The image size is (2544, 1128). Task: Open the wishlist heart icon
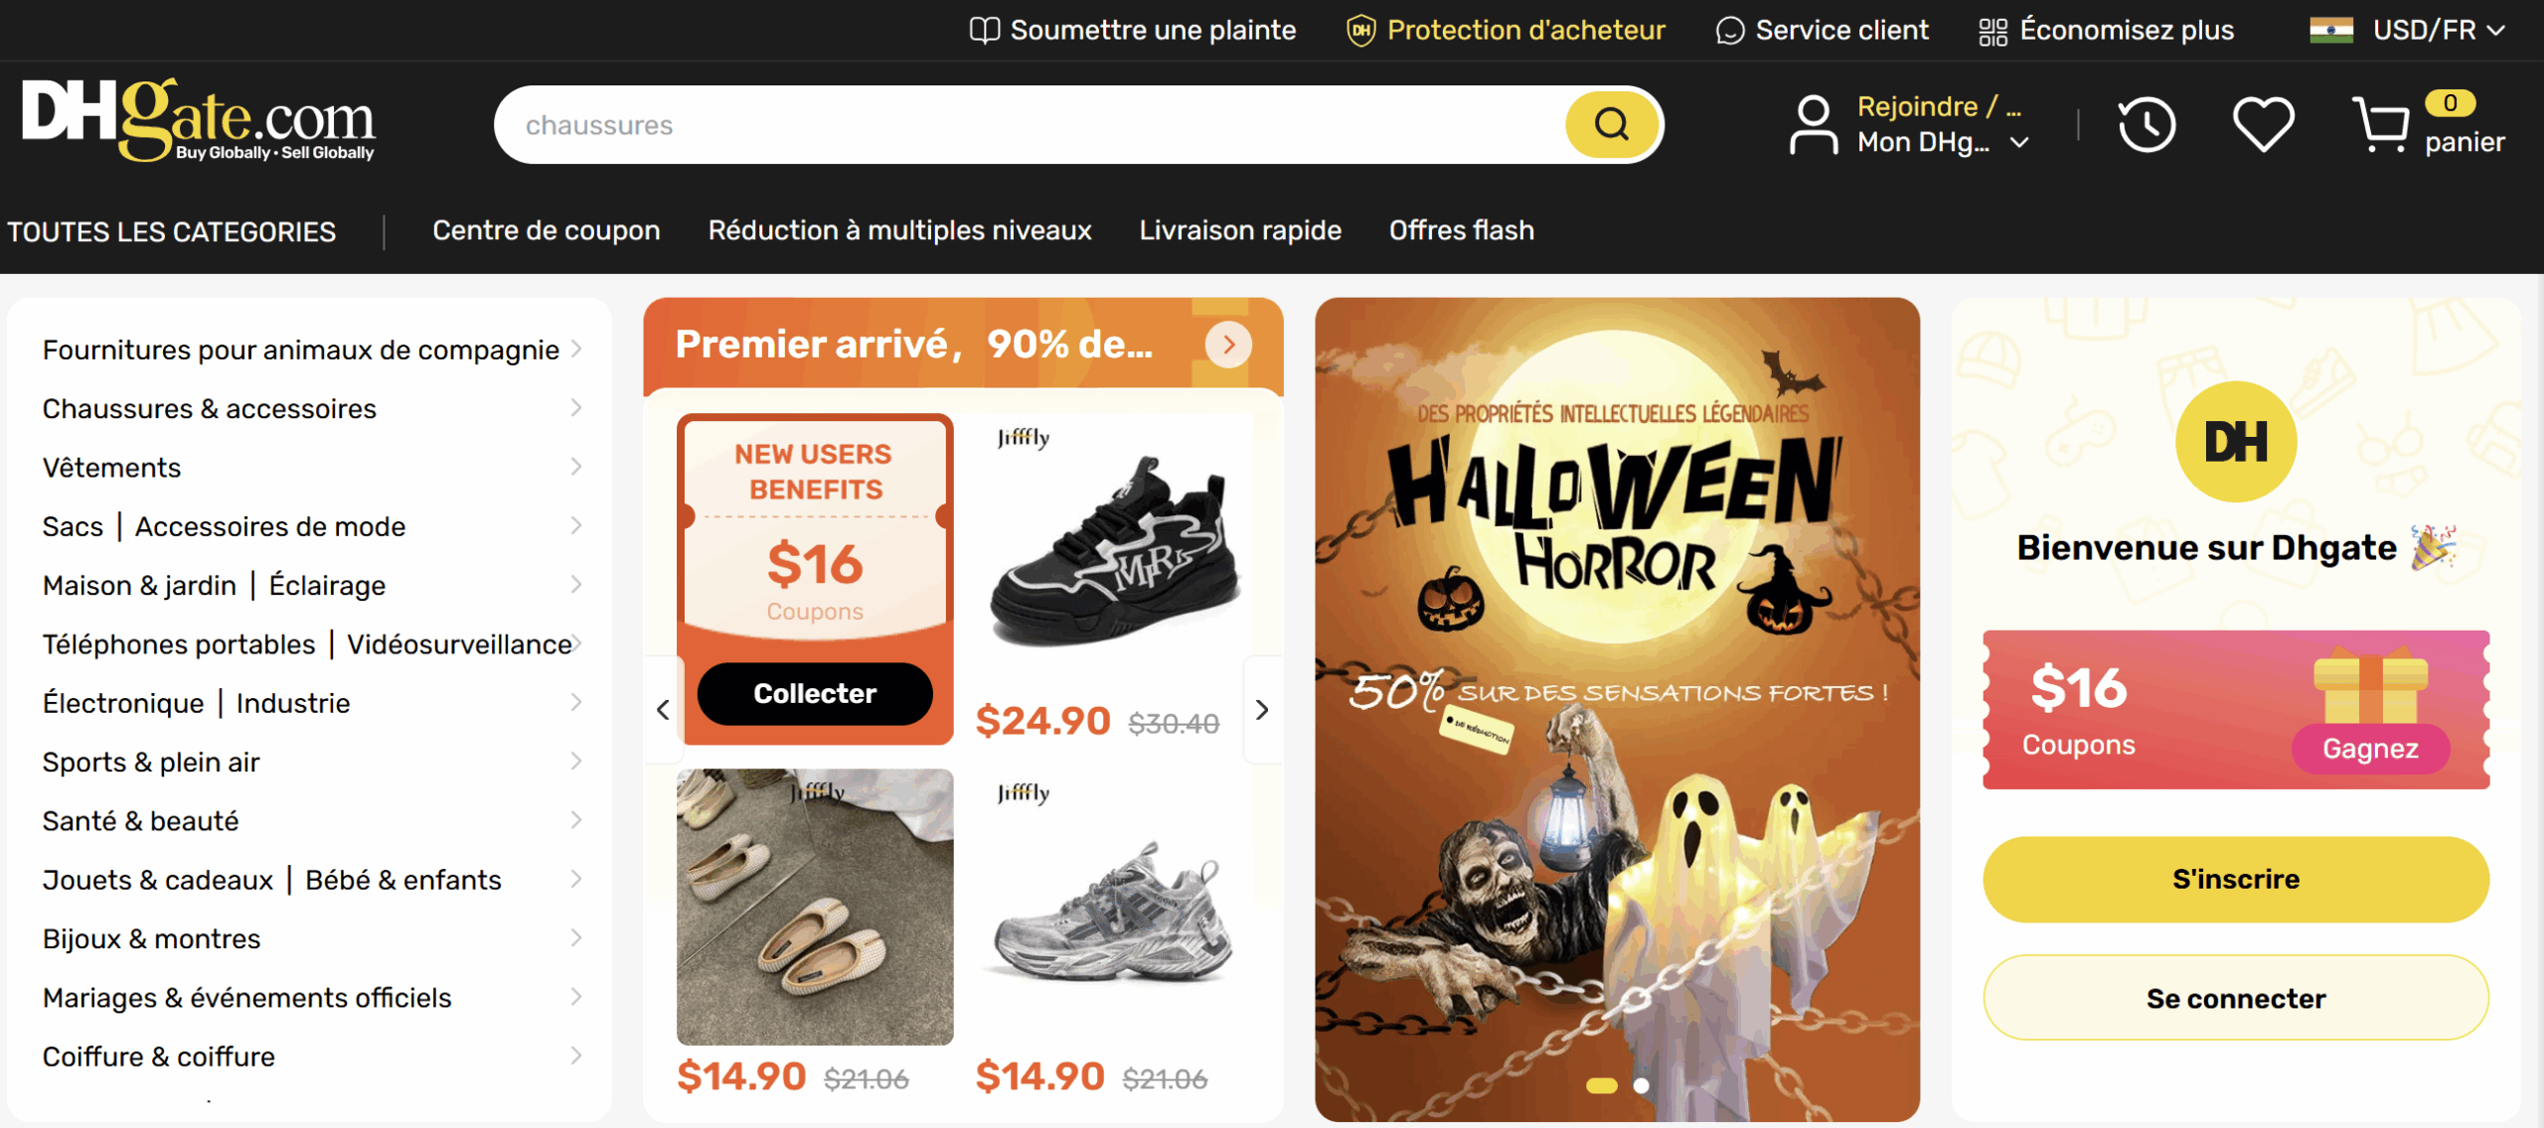coord(2263,125)
